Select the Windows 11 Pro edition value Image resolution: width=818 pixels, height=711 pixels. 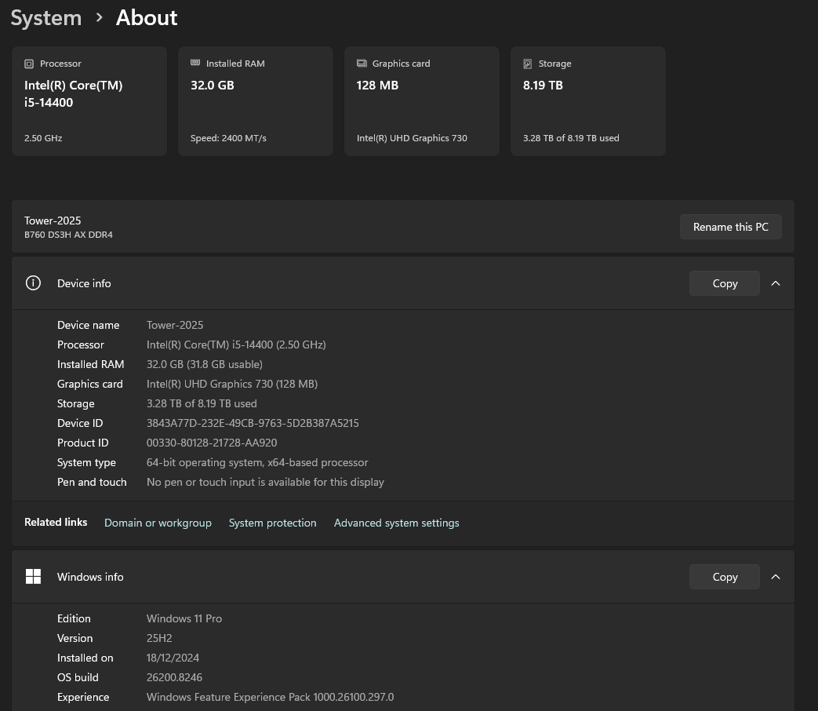(184, 618)
